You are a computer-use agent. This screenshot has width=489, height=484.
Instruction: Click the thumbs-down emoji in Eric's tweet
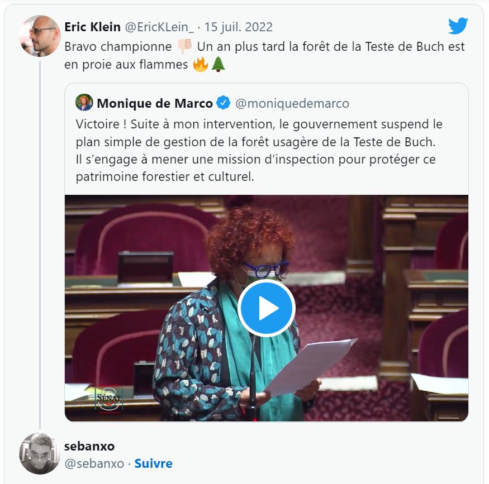(184, 47)
